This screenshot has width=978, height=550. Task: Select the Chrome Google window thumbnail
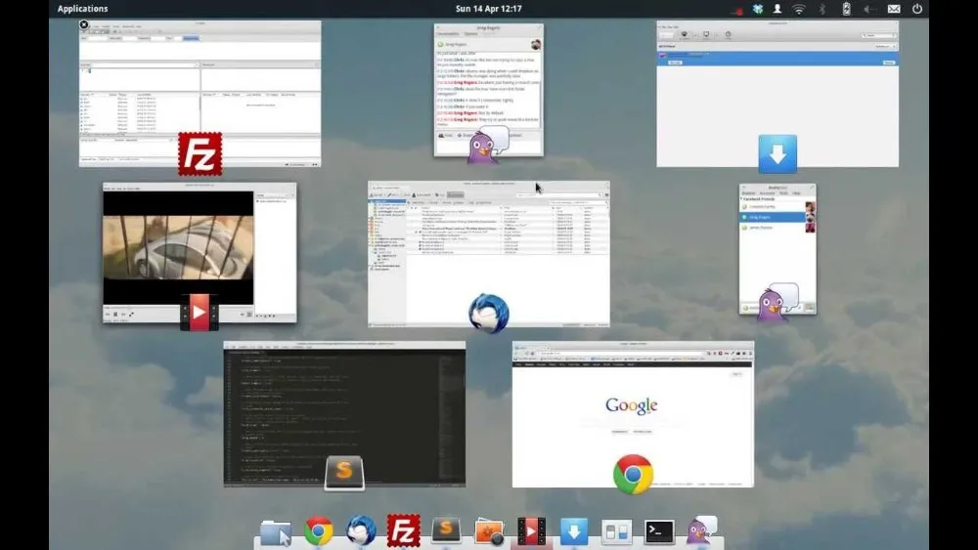[633, 414]
